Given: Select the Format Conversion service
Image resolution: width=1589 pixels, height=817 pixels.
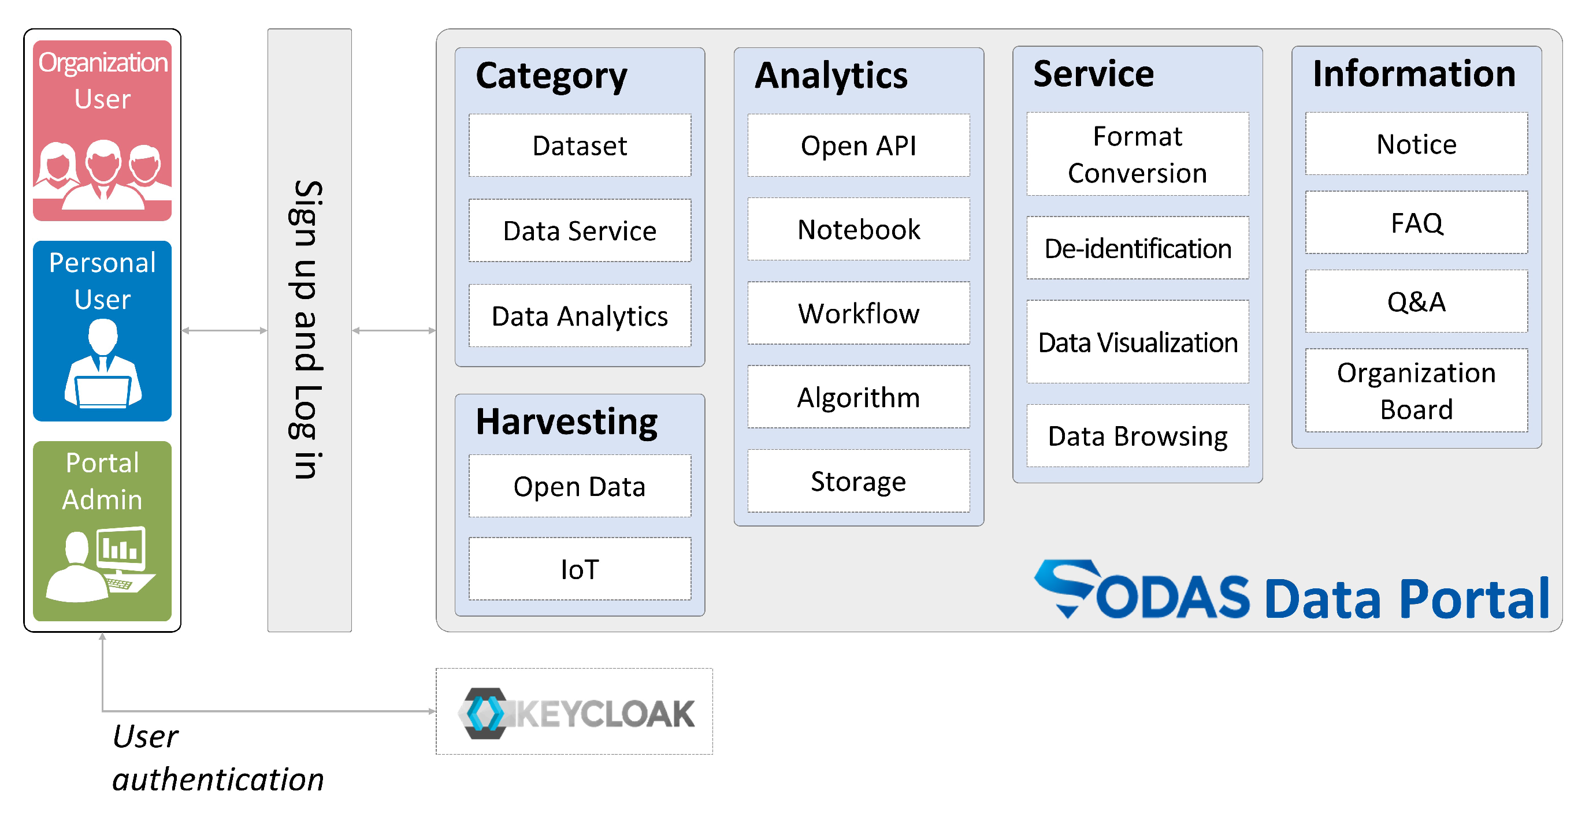Looking at the screenshot, I should point(1137,154).
